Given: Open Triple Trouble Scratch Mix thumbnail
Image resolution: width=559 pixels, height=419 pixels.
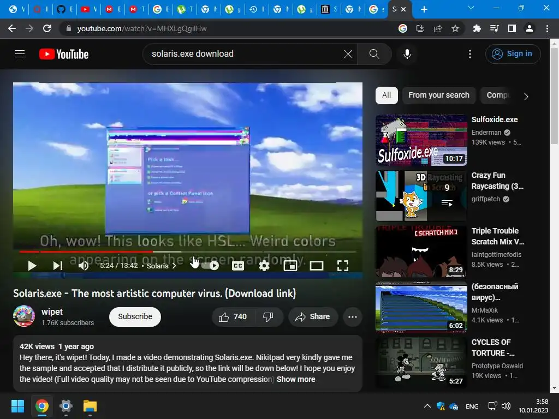Looking at the screenshot, I should tap(421, 251).
